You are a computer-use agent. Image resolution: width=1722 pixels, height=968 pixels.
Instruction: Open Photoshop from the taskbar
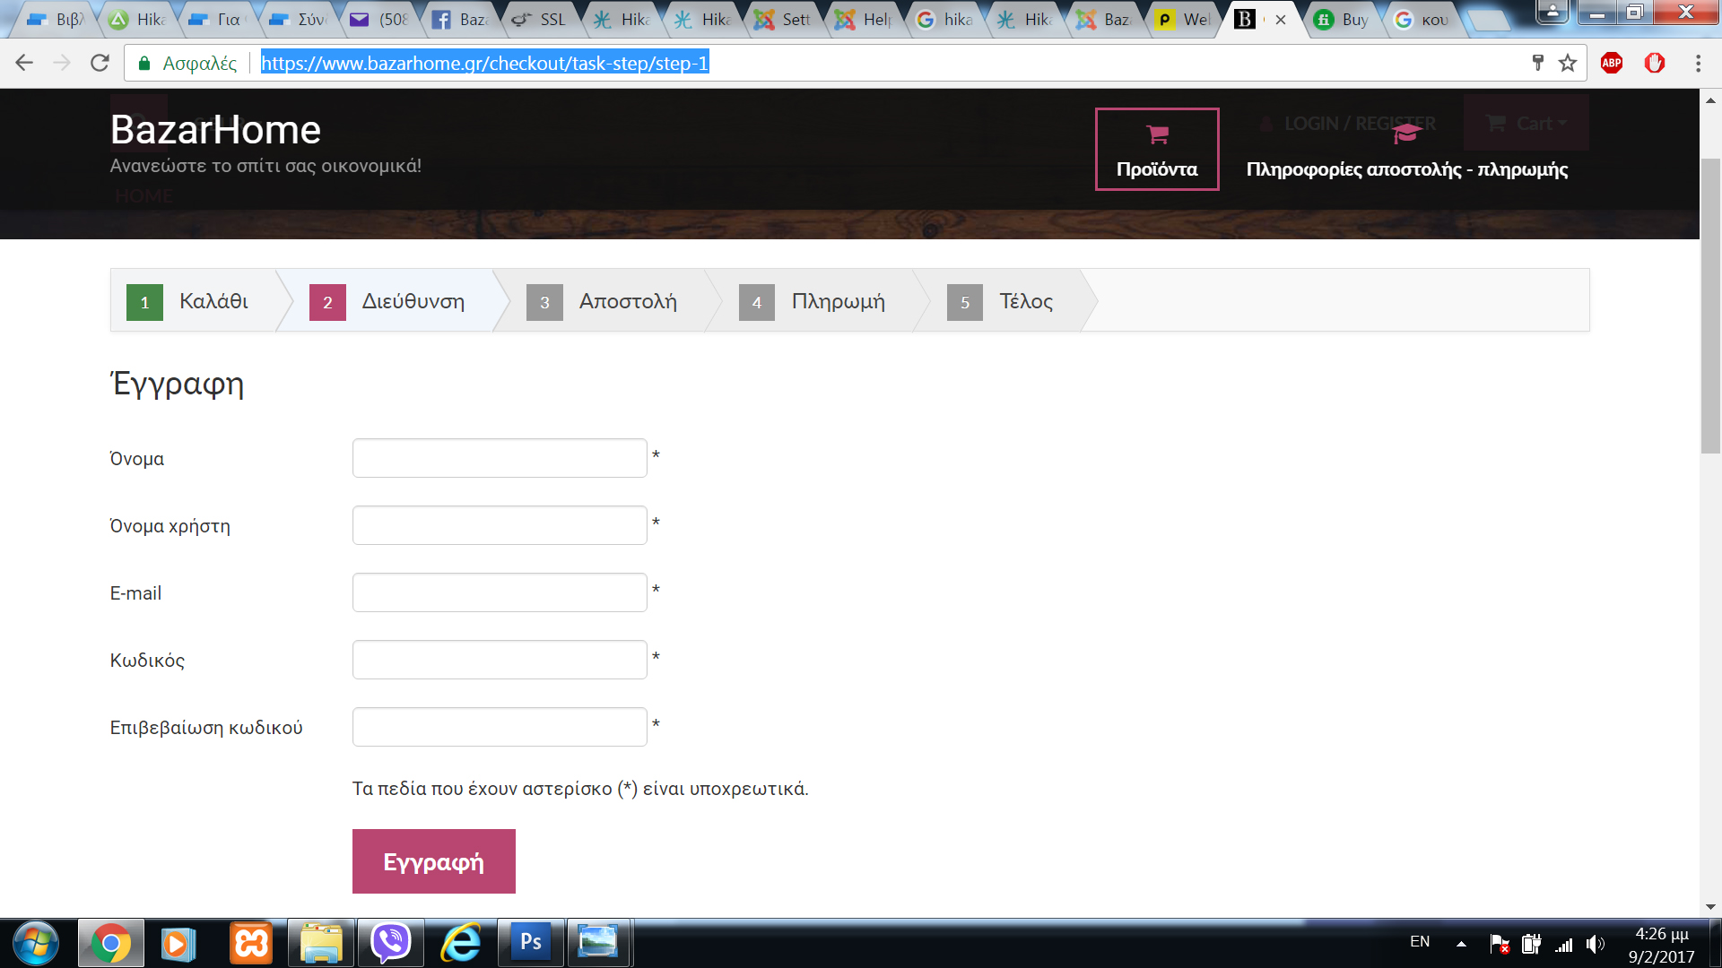(x=530, y=942)
